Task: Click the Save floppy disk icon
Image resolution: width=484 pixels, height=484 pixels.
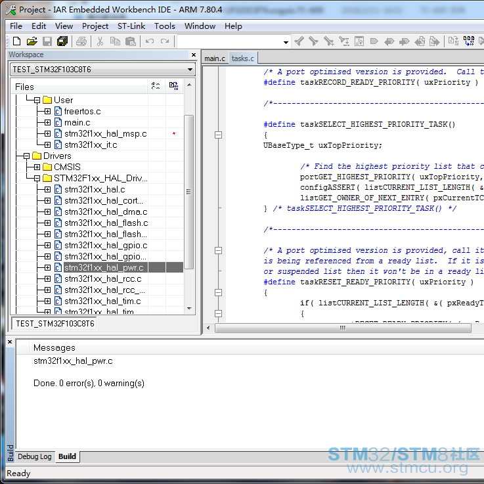Action: click(x=47, y=41)
